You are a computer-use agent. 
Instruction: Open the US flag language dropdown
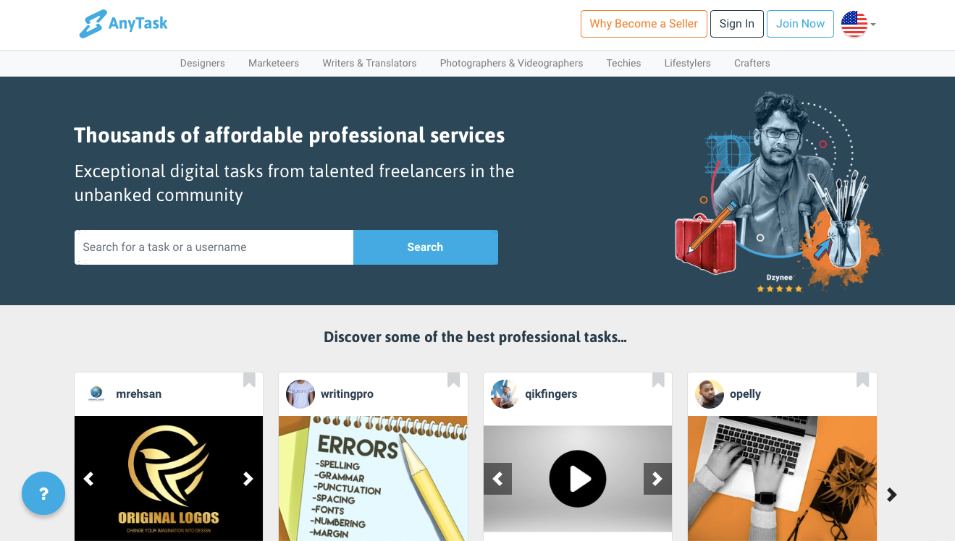click(859, 24)
